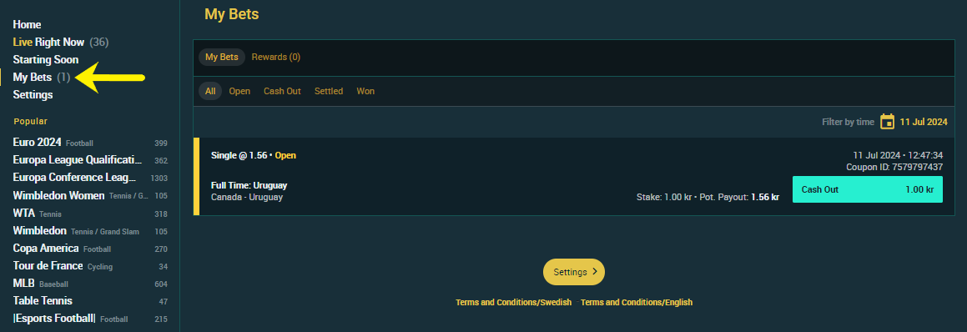Click the Full Time: Uruguay selection text
The image size is (967, 332).
click(x=249, y=185)
